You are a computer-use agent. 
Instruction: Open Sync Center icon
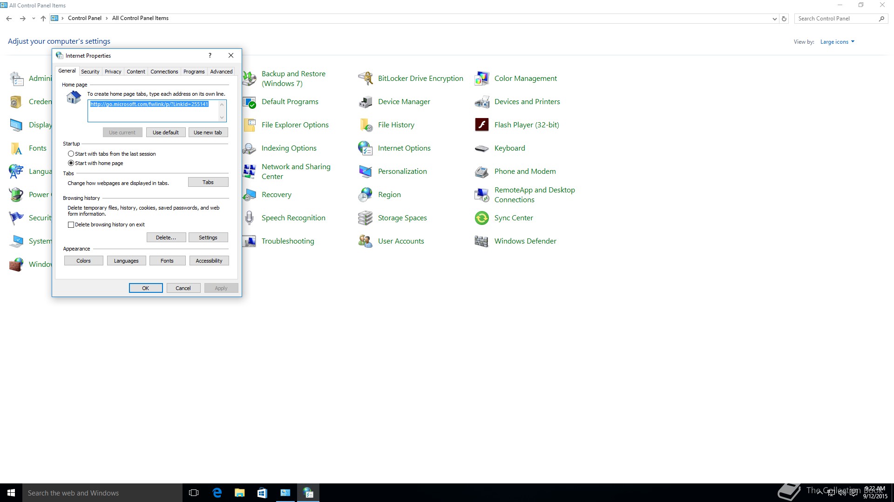click(482, 218)
